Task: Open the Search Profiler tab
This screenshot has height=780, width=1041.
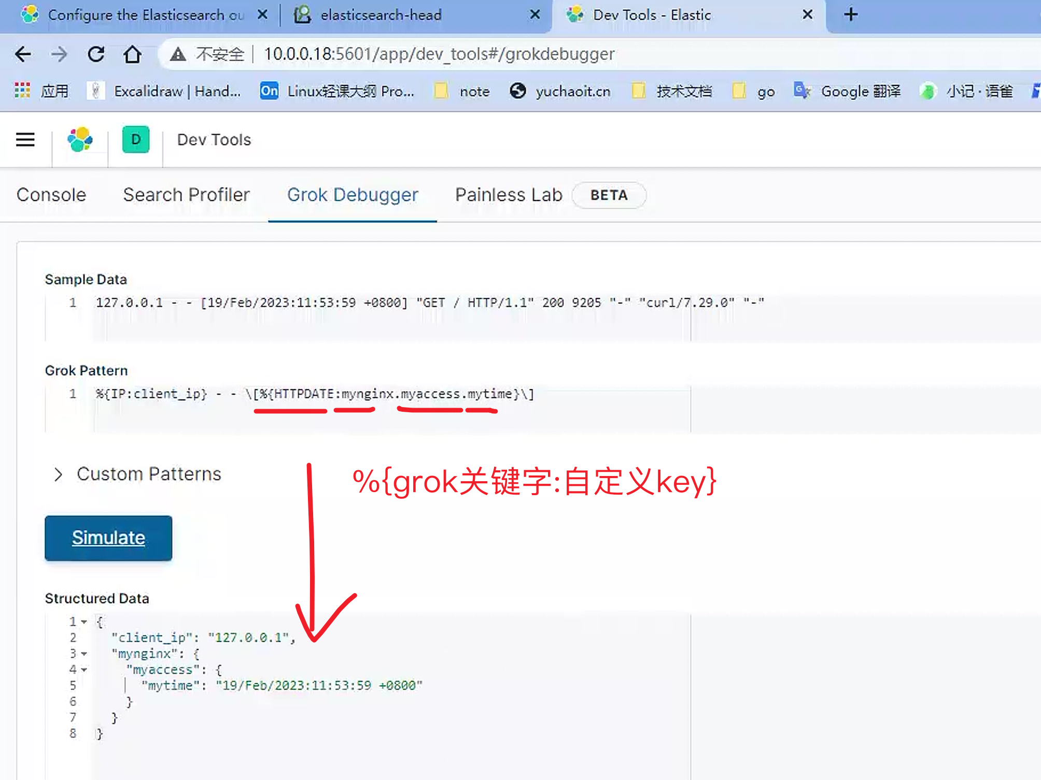Action: 186,195
